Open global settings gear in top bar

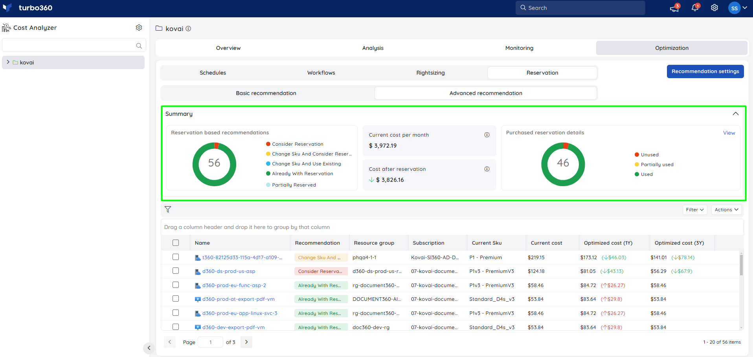pos(714,8)
